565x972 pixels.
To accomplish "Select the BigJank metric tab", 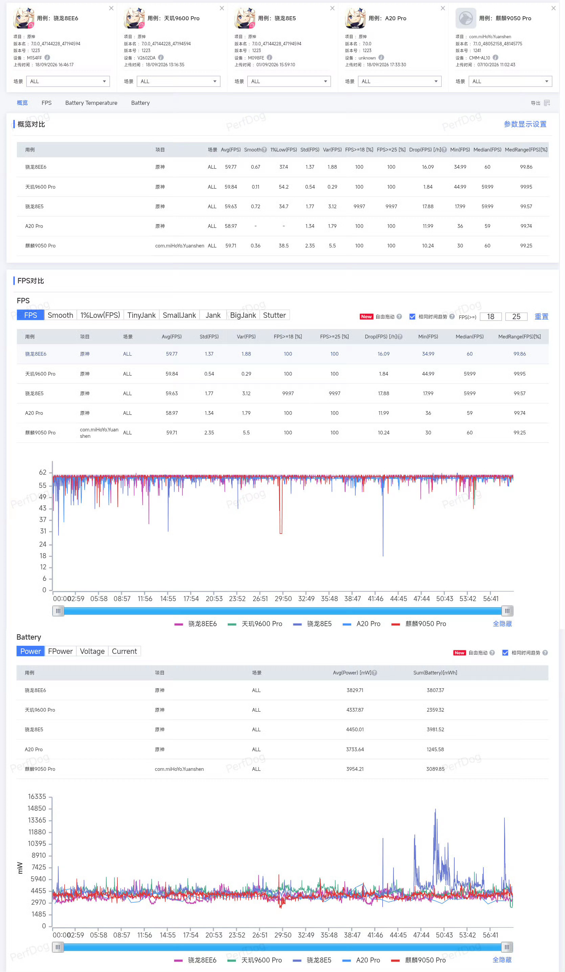I will tap(243, 315).
